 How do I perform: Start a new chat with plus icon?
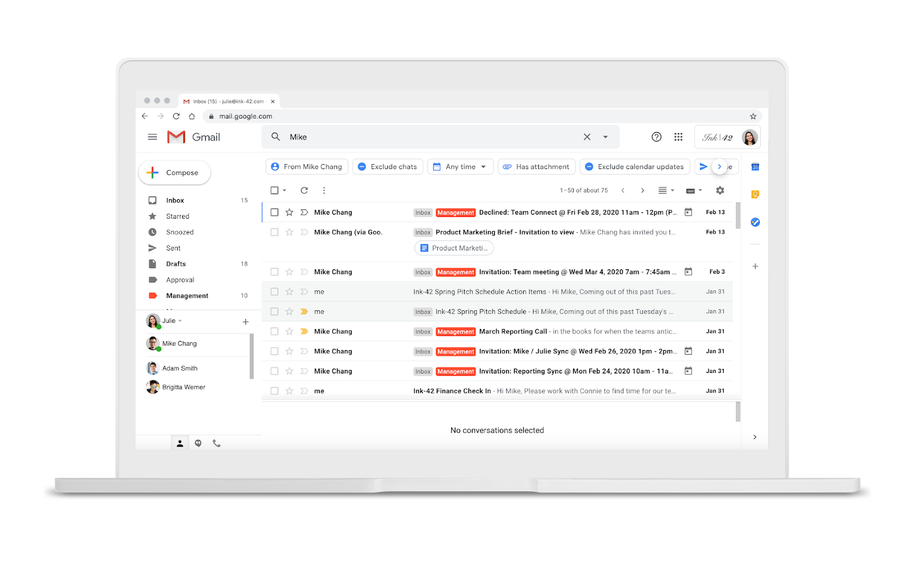245,322
